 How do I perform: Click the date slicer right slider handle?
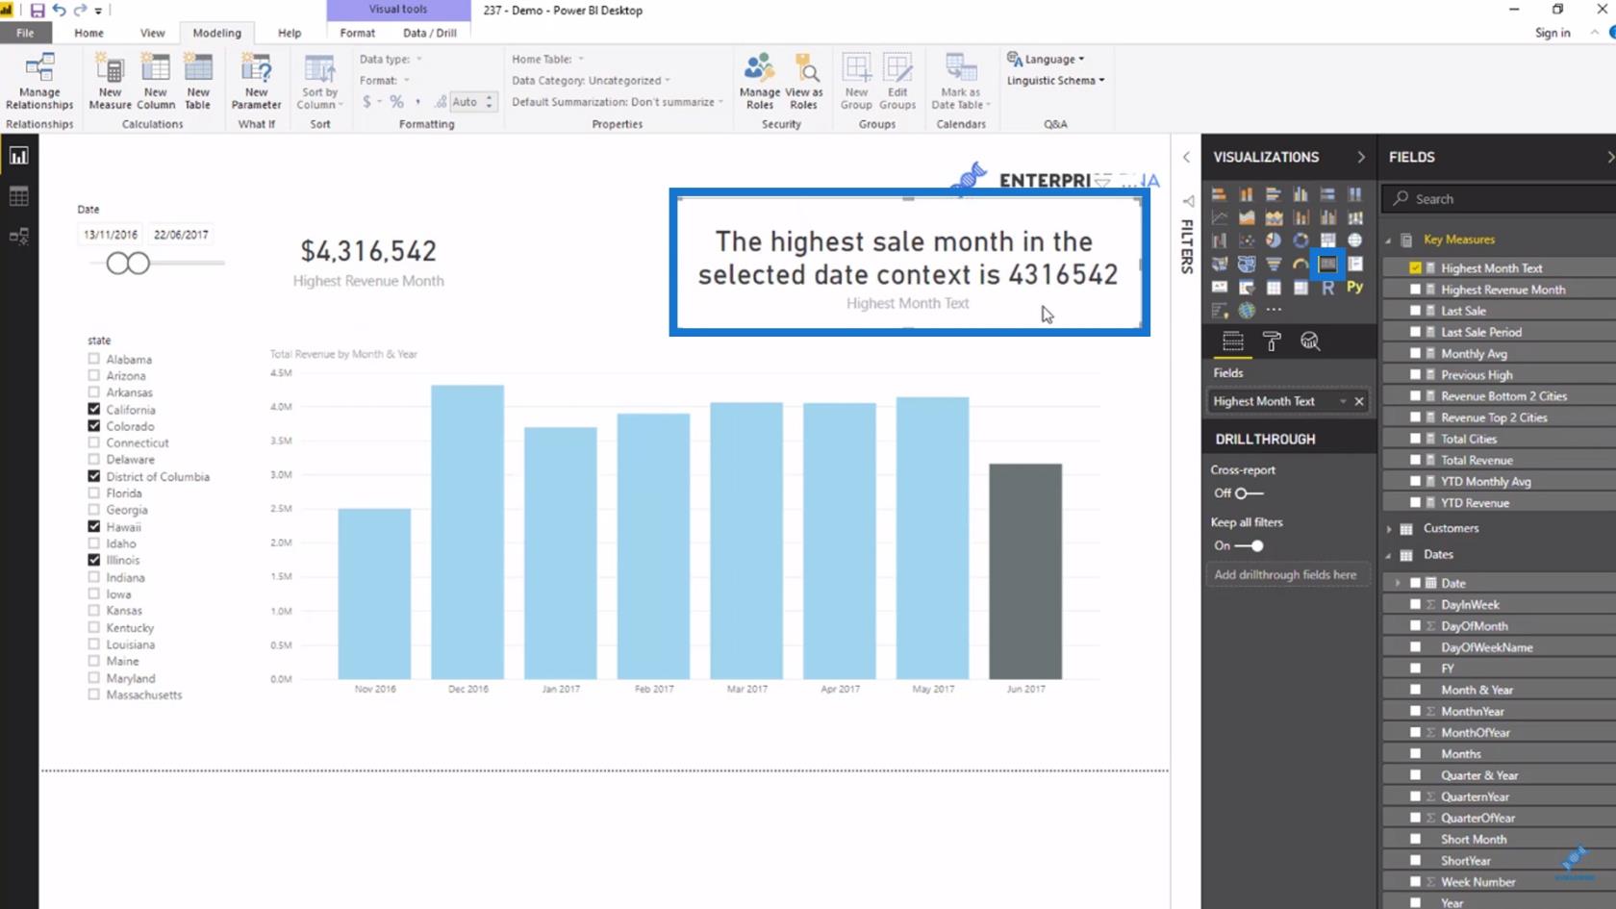(x=139, y=263)
